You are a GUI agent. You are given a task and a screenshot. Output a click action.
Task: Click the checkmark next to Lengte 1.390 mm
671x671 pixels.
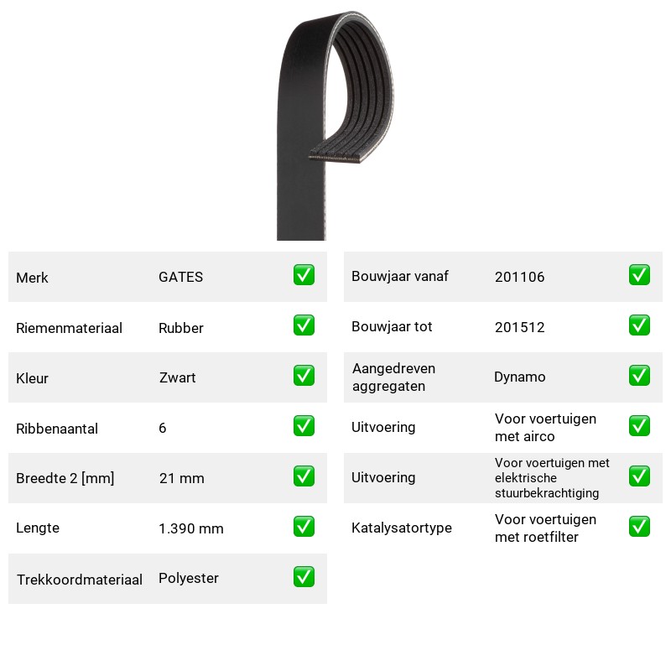pyautogui.click(x=304, y=527)
